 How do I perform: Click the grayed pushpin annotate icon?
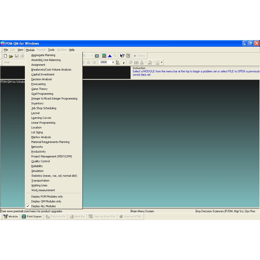tap(115, 56)
